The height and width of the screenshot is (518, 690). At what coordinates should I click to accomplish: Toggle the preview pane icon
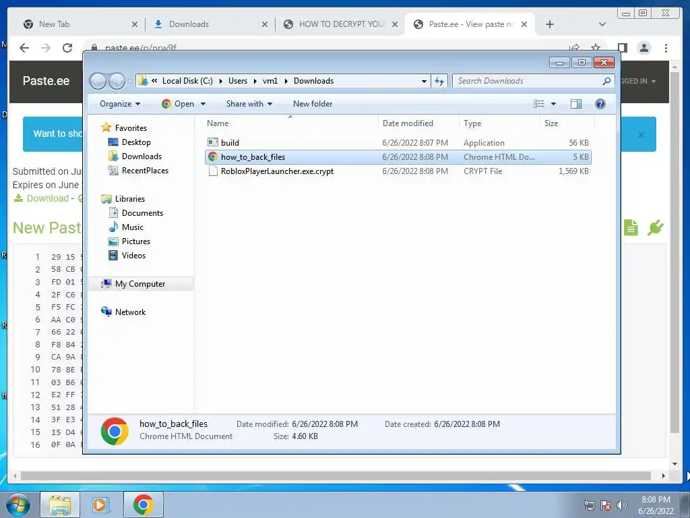[575, 104]
